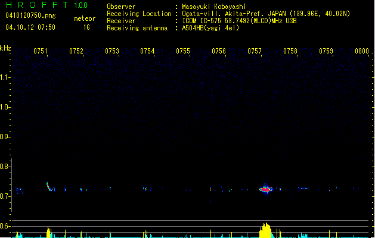This screenshot has width=375, height=238.
Task: Click the kHz axis unit label
Action: pyautogui.click(x=5, y=48)
